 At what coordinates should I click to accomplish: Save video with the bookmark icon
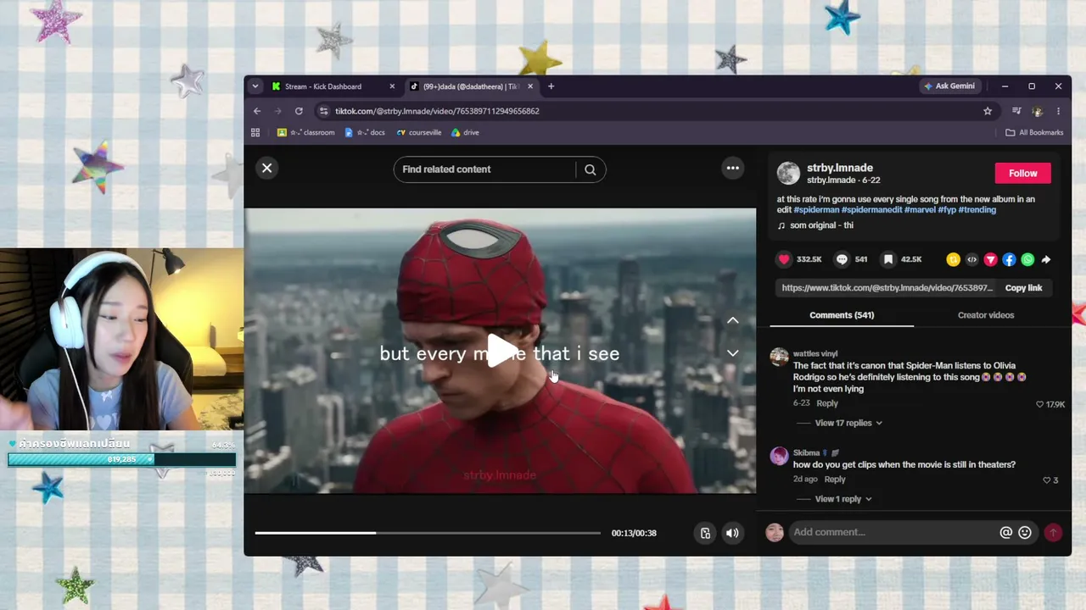click(887, 259)
